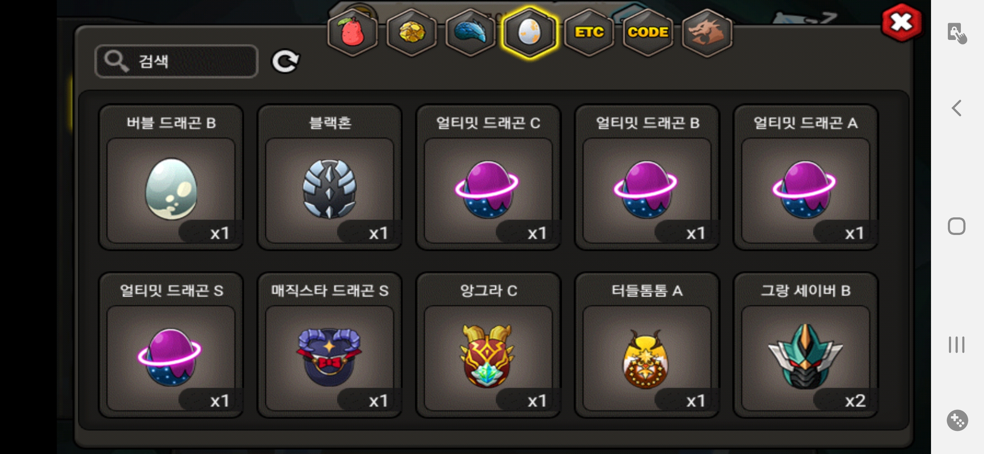Tap the 얼티밋 드래곤 S egg
This screenshot has height=454, width=984.
click(171, 345)
